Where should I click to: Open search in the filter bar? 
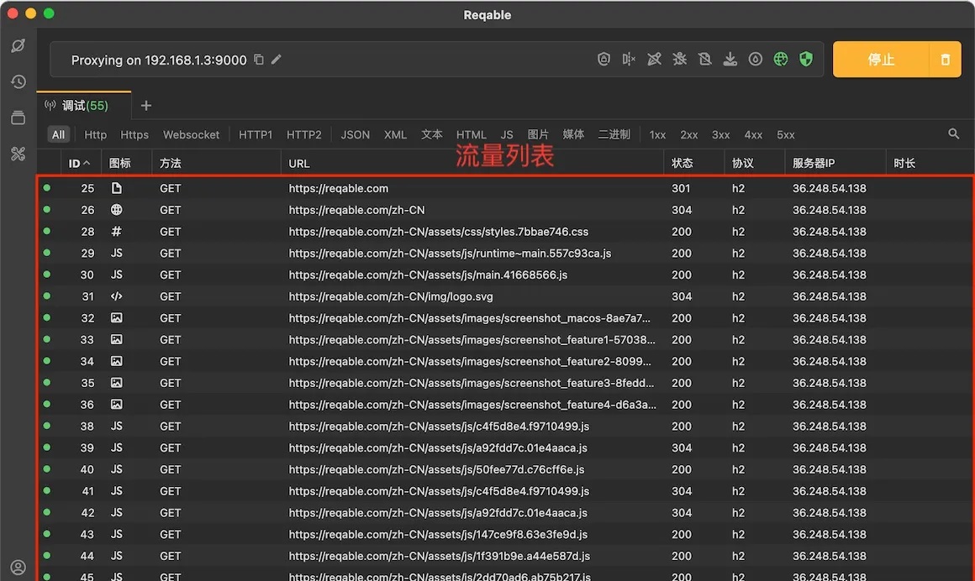(x=953, y=134)
